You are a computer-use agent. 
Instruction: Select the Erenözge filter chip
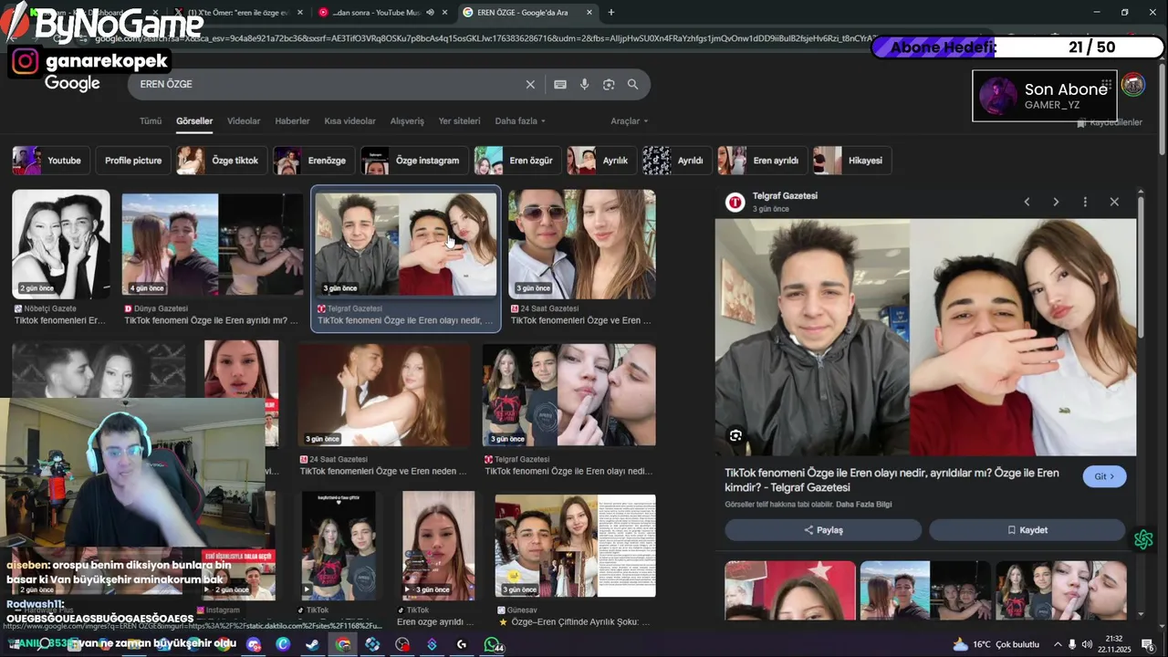(x=314, y=161)
